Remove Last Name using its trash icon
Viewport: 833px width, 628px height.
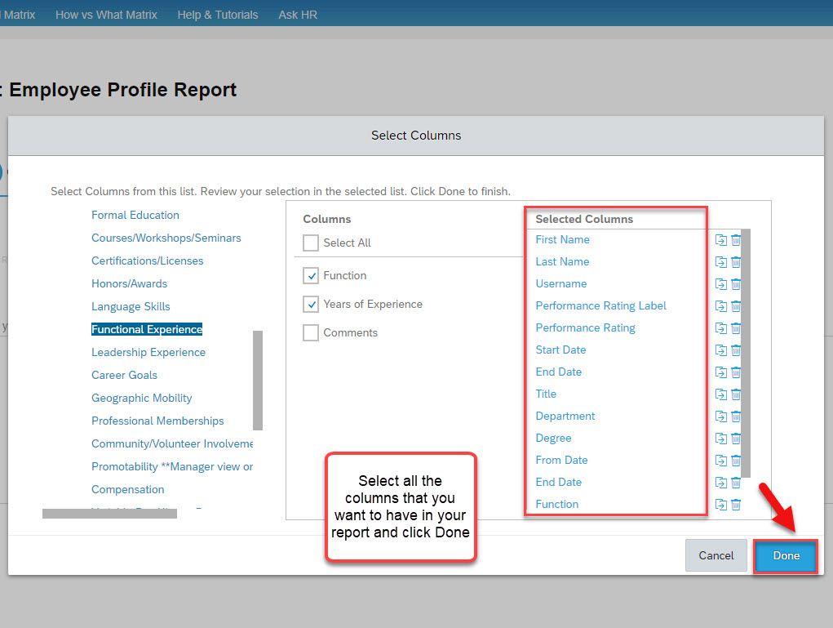point(736,261)
